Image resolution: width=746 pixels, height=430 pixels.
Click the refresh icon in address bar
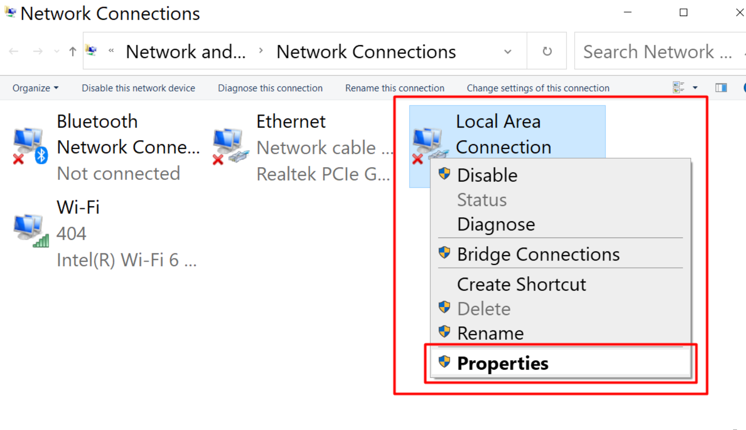pos(547,51)
